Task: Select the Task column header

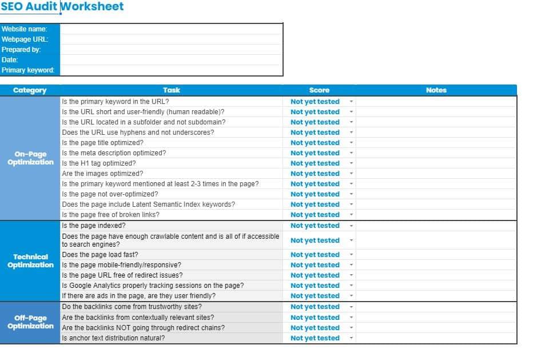Action: 171,90
